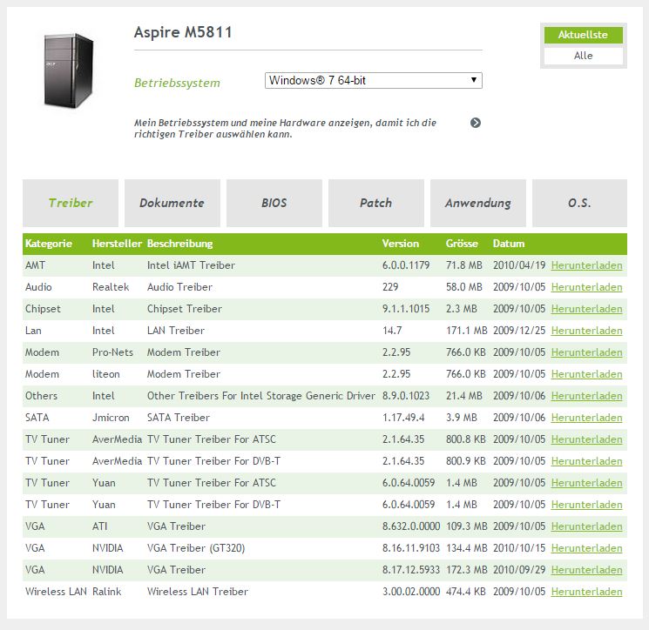Click the Aspire M5811 heading
The height and width of the screenshot is (630, 649).
tap(183, 32)
